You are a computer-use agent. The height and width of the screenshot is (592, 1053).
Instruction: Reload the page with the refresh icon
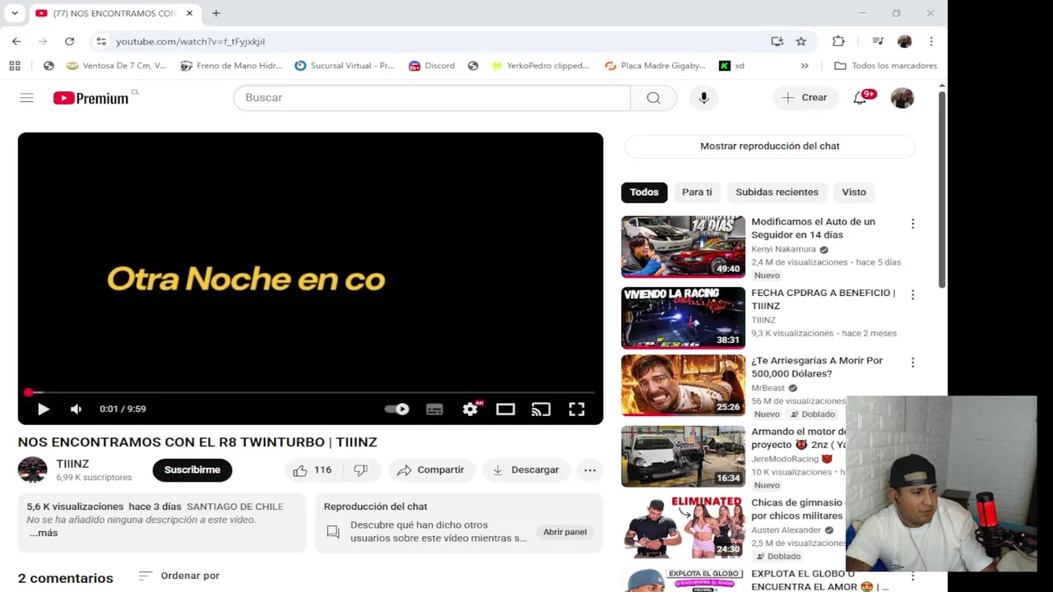click(x=69, y=41)
